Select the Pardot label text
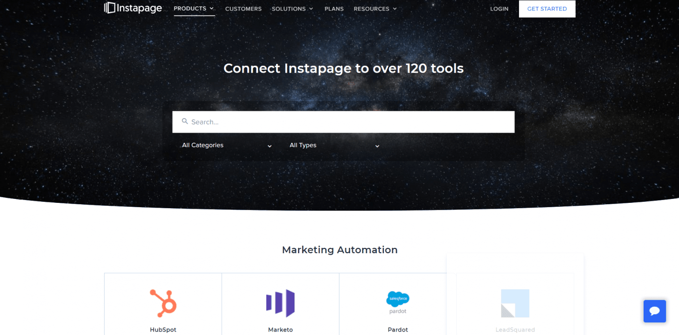Screen dimensions: 679x335 click(398, 330)
